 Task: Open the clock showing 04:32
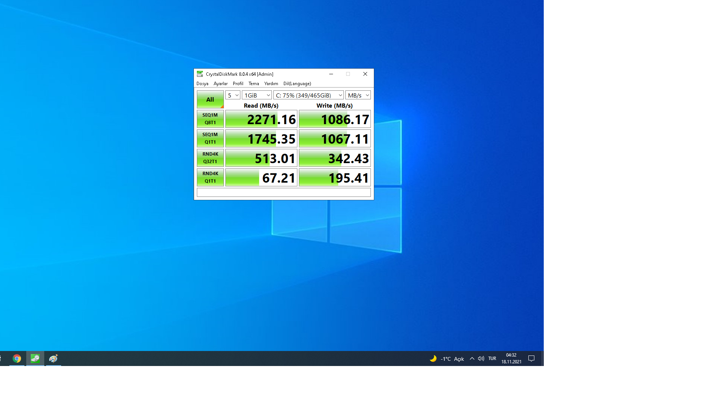[x=511, y=358]
